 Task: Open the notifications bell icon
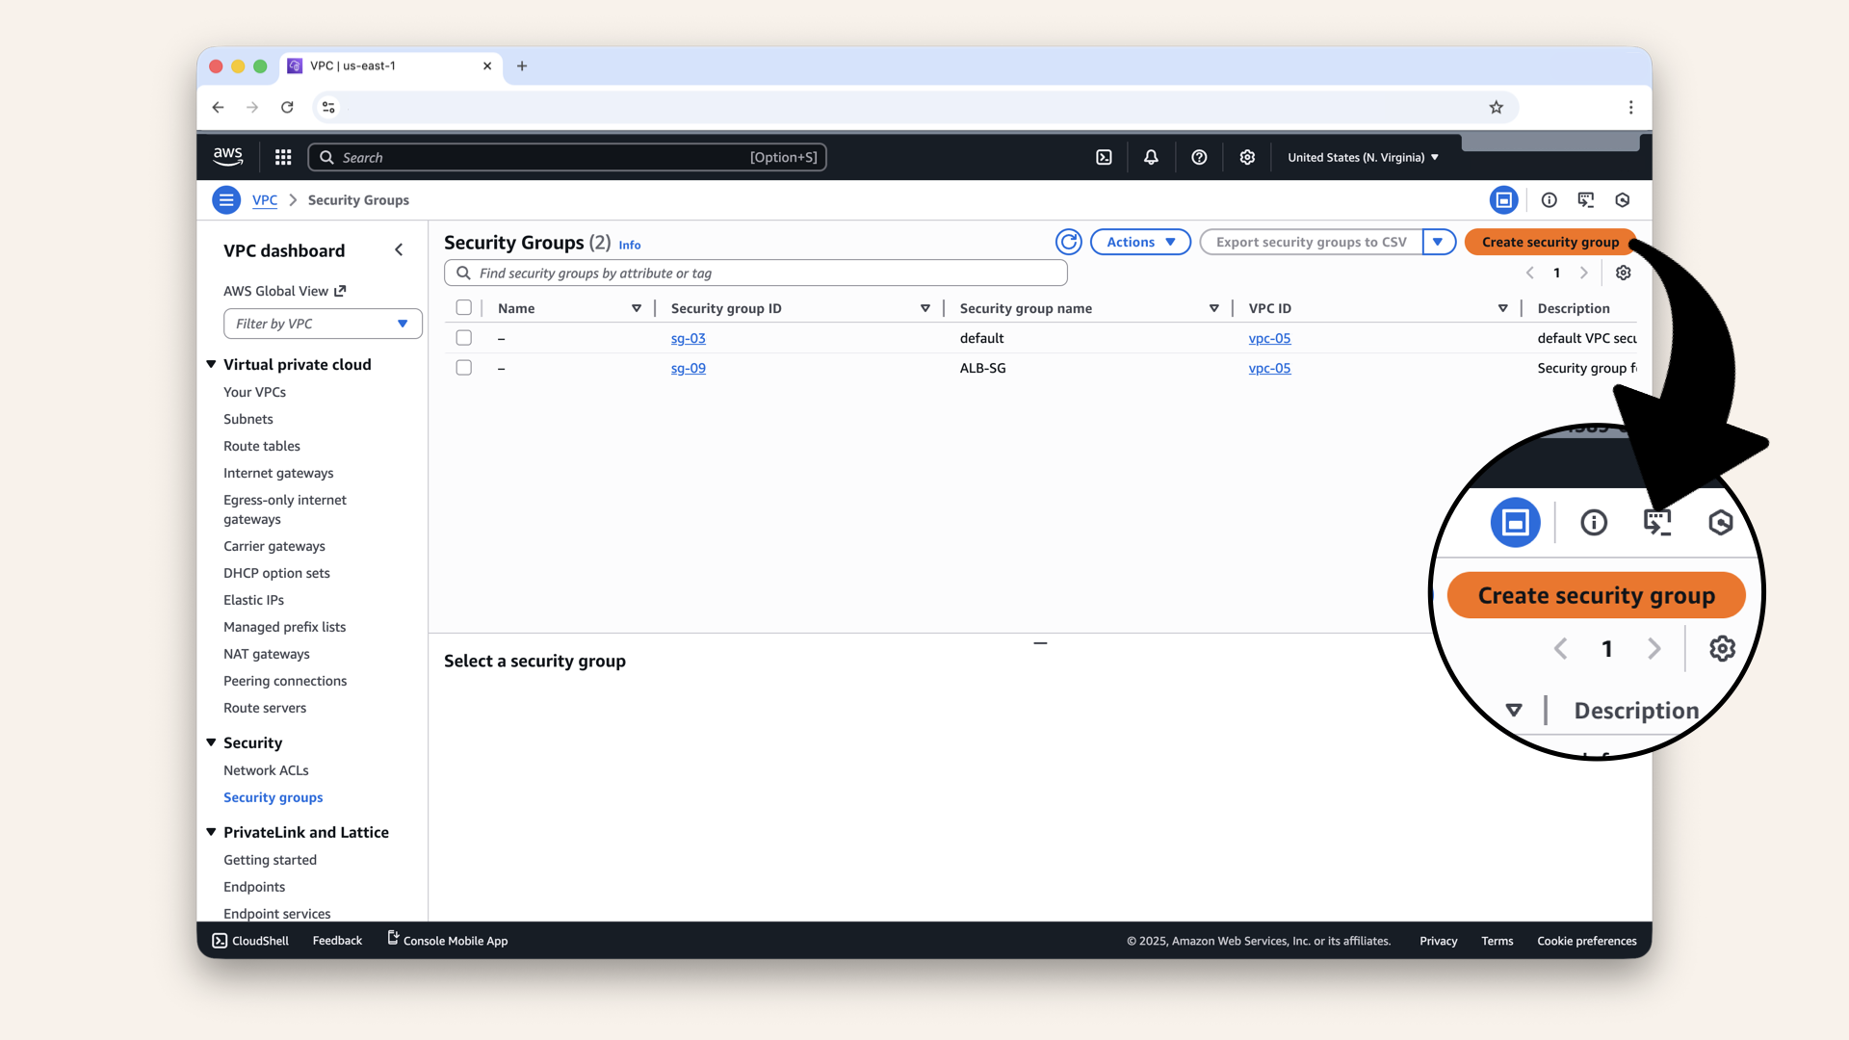[1151, 156]
